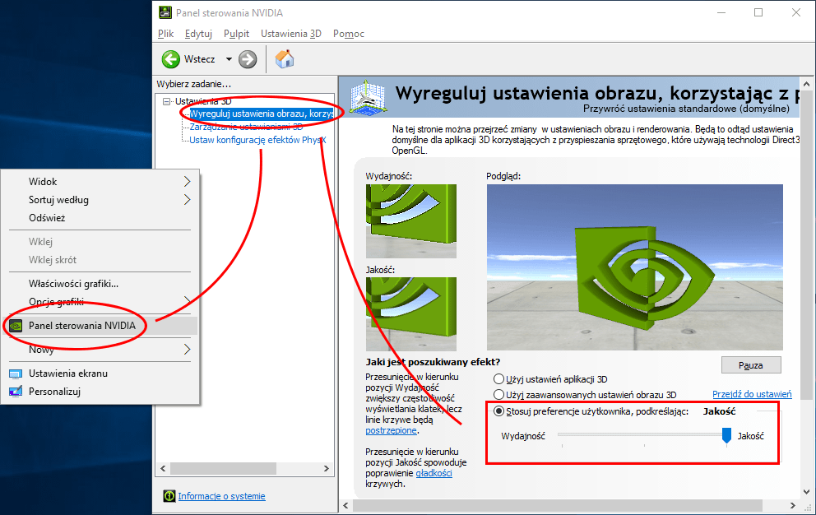The height and width of the screenshot is (515, 816).
Task: Select Zarządzanie ustawieniami 3D tree item
Action: 246,127
